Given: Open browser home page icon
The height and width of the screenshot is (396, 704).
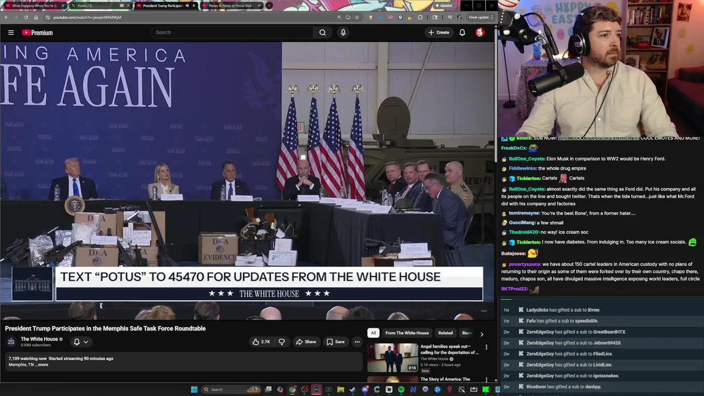Looking at the screenshot, I should (x=36, y=17).
